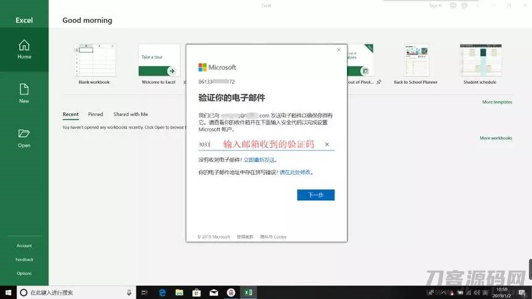532x299 pixels.
Task: Close the Microsoft verification dialog
Action: [339, 50]
